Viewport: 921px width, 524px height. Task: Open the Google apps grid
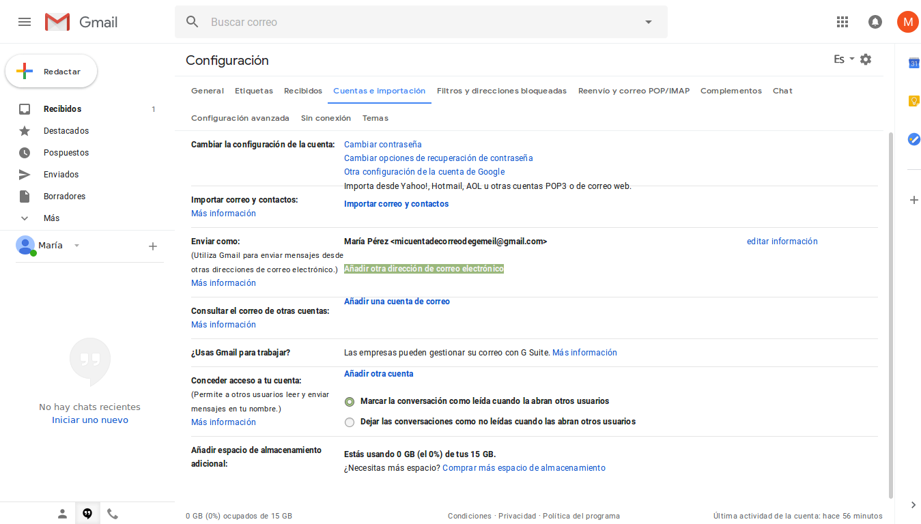click(x=842, y=22)
